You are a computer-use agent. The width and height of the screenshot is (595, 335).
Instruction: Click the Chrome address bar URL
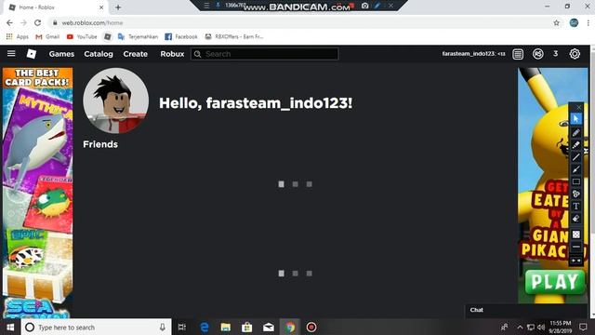point(92,22)
